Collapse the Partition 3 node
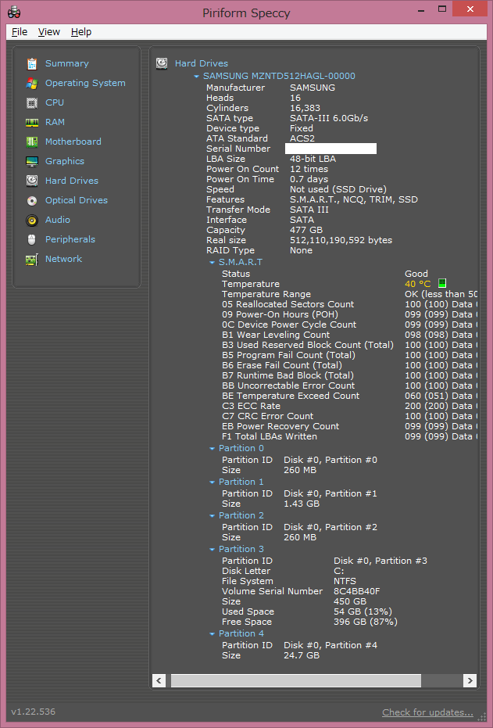This screenshot has height=728, width=493. [212, 549]
